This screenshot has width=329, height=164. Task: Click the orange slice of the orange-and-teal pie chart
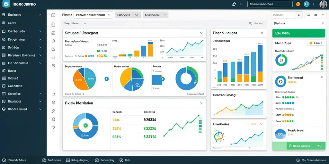(x=79, y=80)
